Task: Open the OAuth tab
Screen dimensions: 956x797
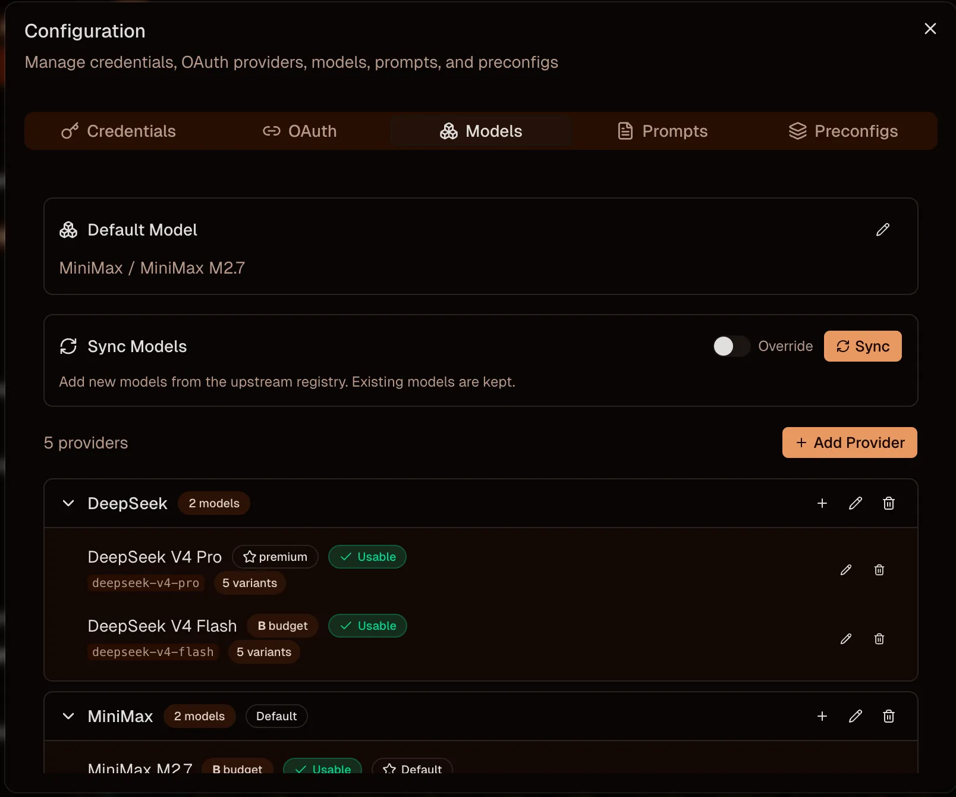Action: [300, 131]
